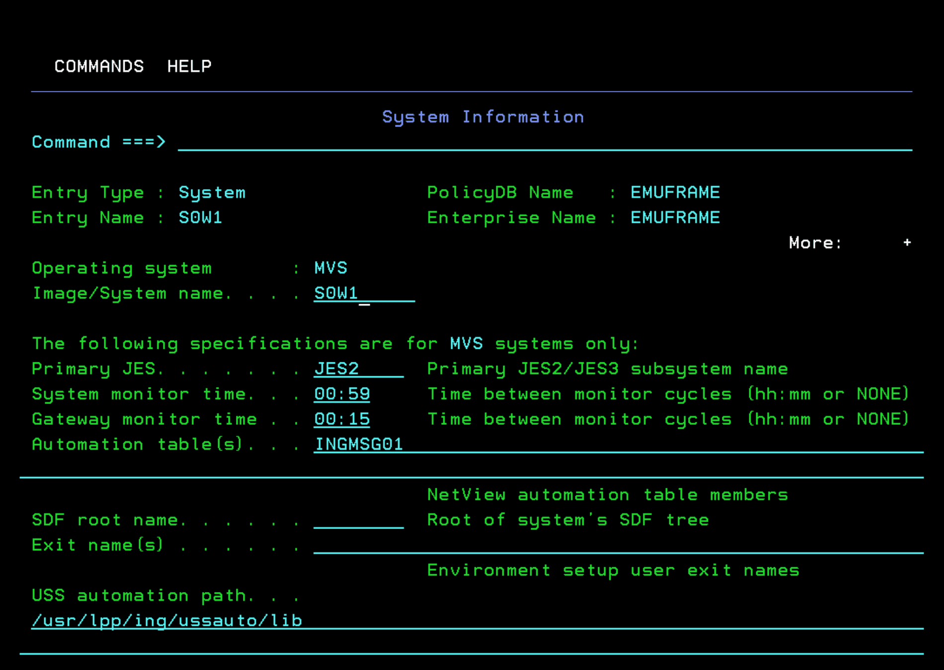Click the Primary JES field
This screenshot has width=944, height=670.
(358, 368)
